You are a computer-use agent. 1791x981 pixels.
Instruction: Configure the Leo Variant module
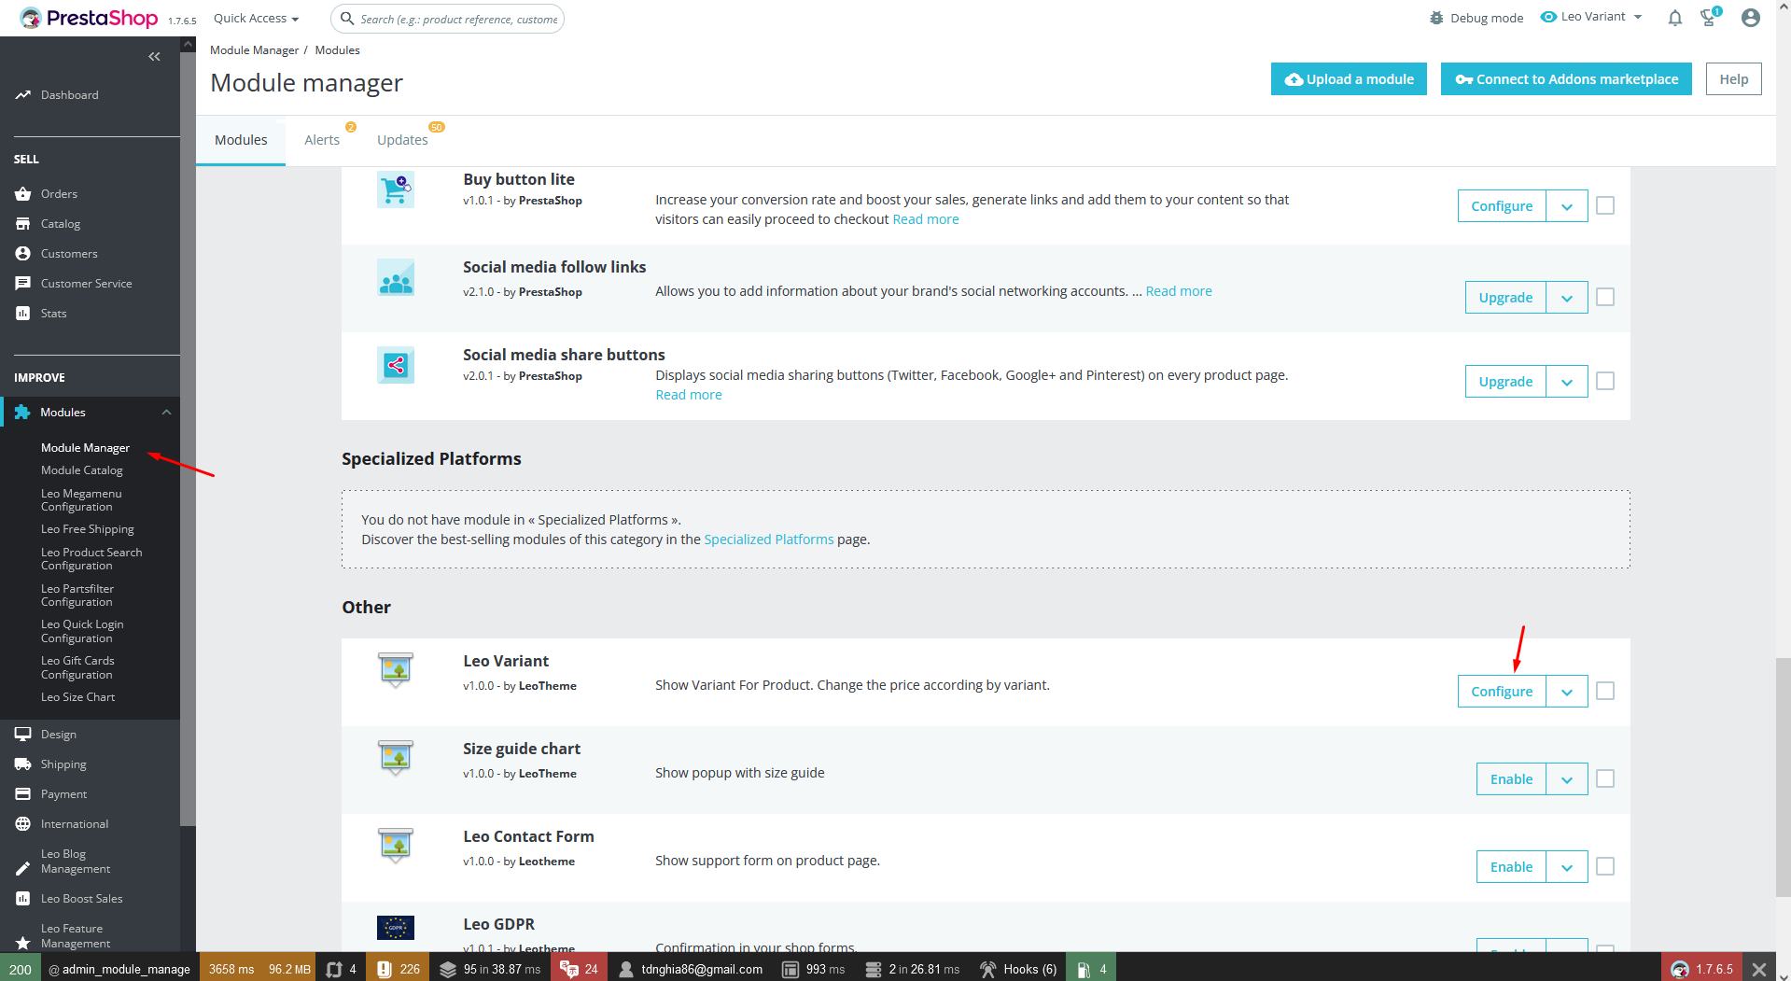tap(1502, 692)
